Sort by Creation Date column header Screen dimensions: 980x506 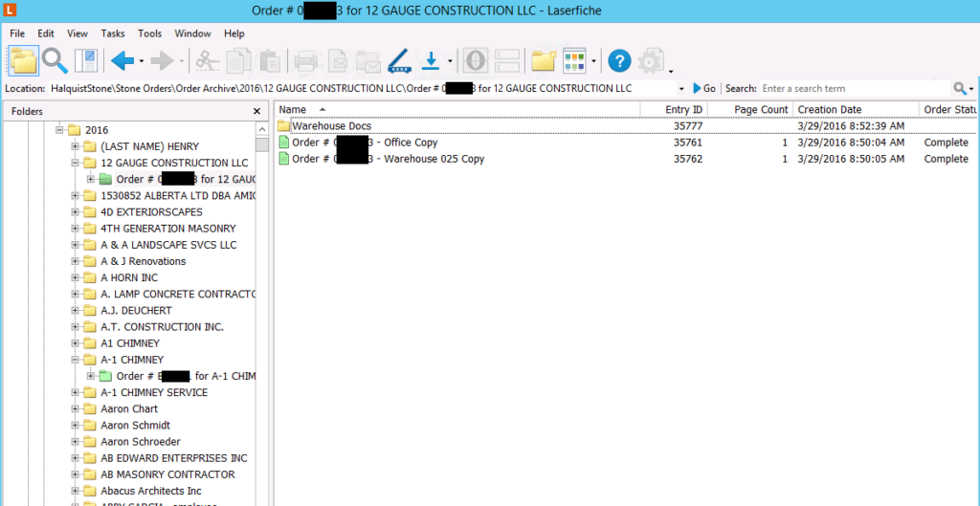(856, 109)
